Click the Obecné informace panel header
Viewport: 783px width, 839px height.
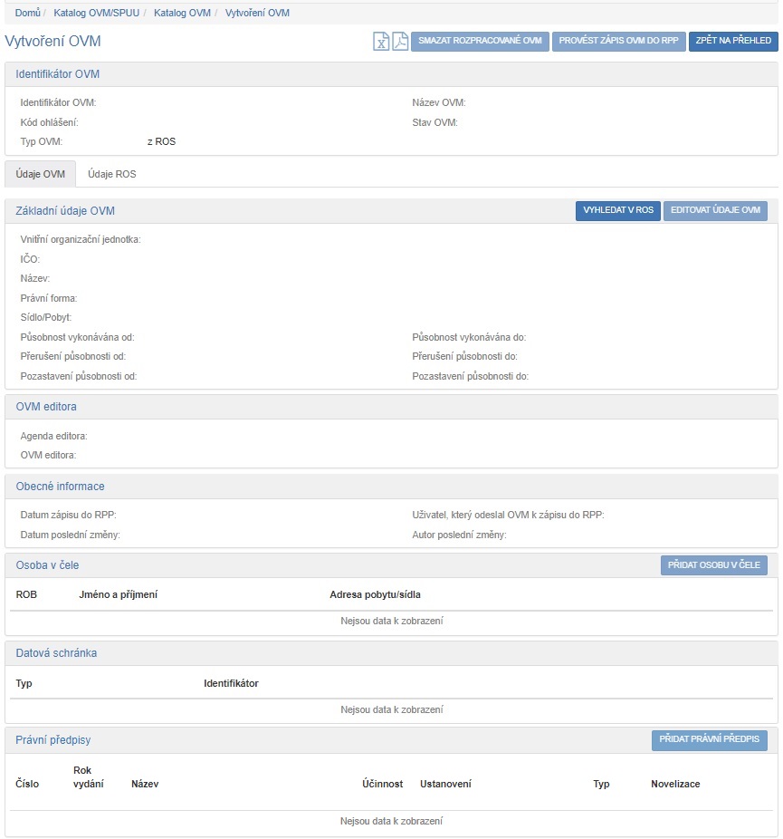tap(60, 487)
